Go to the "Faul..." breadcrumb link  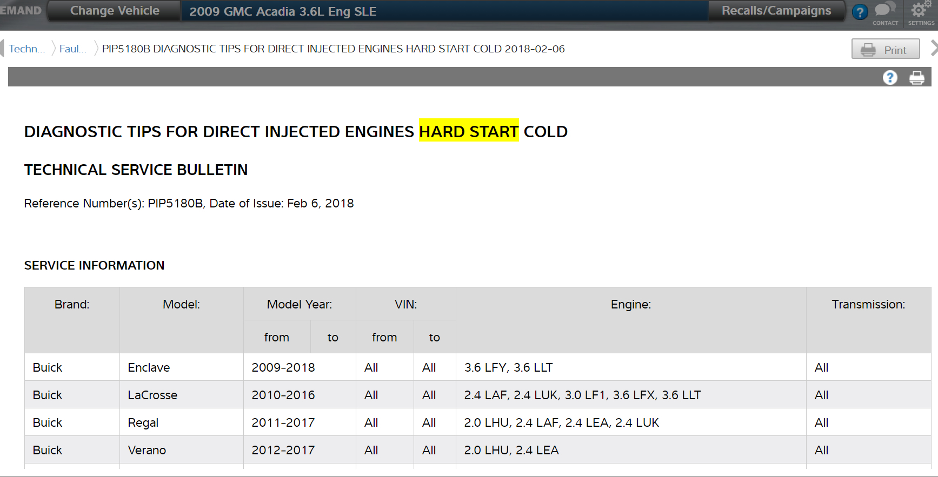(x=72, y=49)
